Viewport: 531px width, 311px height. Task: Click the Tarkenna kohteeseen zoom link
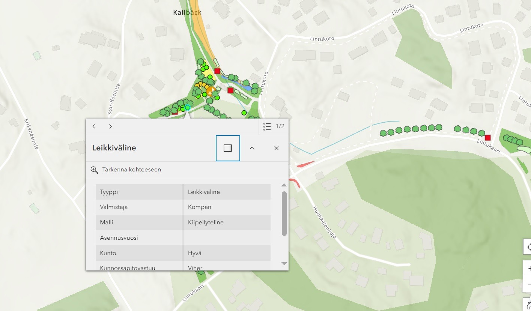click(131, 170)
